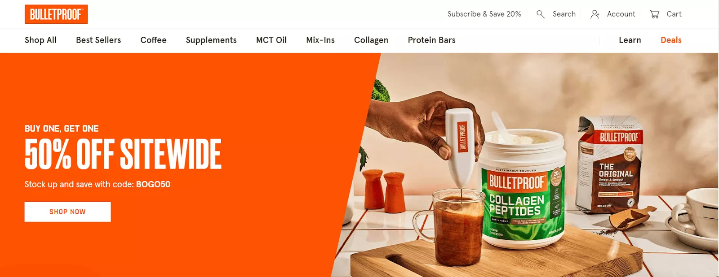Open Subscribe & Save 20% link
This screenshot has height=277, width=719.
coord(484,14)
